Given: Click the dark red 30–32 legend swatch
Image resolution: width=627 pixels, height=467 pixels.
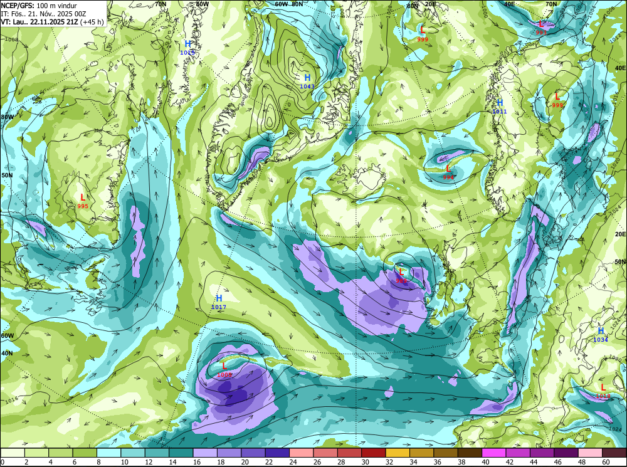Looking at the screenshot, I should tap(374, 453).
